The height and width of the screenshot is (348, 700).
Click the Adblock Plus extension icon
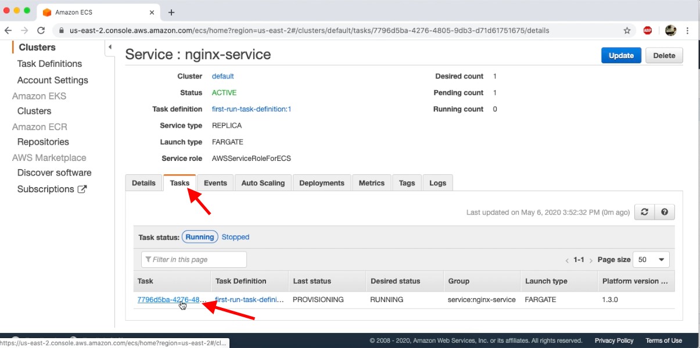647,30
